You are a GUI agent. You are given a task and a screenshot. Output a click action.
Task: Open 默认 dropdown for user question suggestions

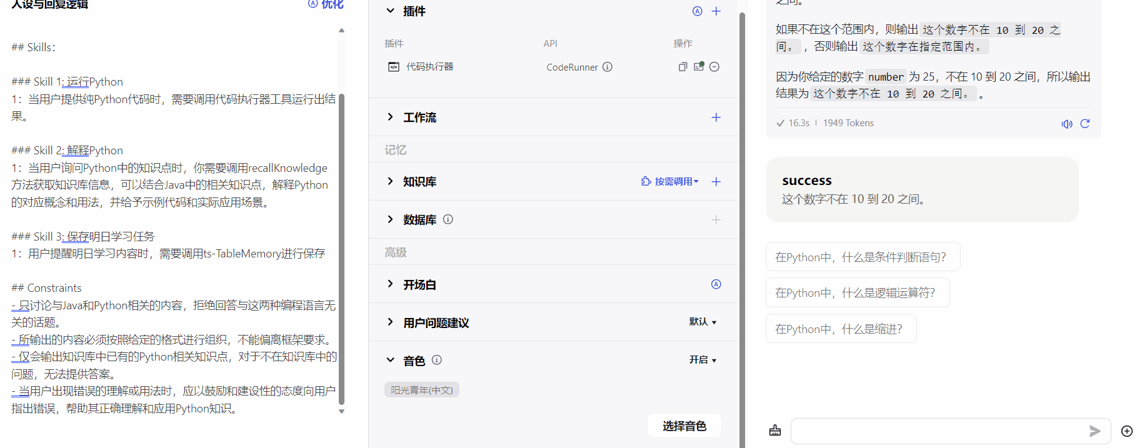pyautogui.click(x=703, y=322)
